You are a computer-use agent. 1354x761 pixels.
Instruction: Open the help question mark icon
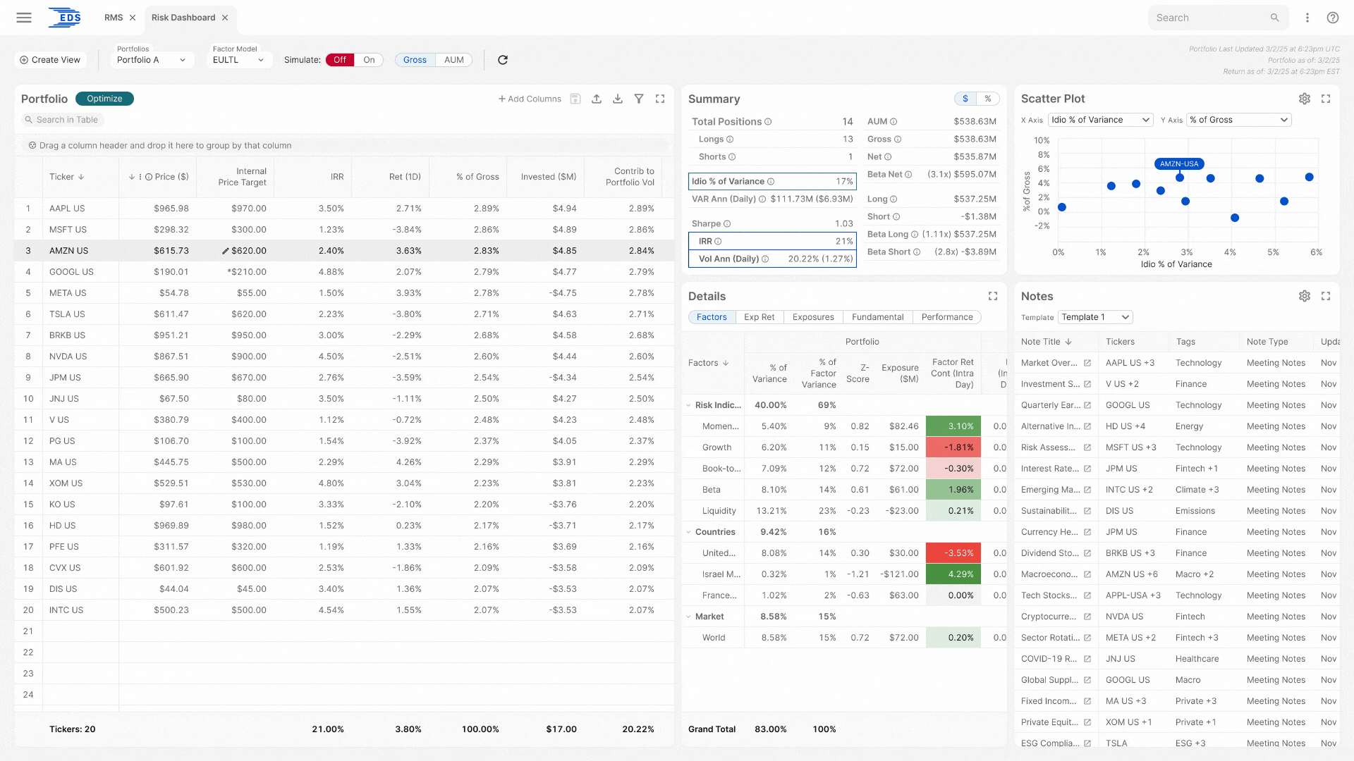coord(1333,18)
